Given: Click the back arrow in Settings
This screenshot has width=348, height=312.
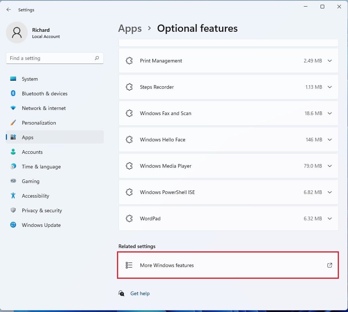Looking at the screenshot, I should click(9, 9).
